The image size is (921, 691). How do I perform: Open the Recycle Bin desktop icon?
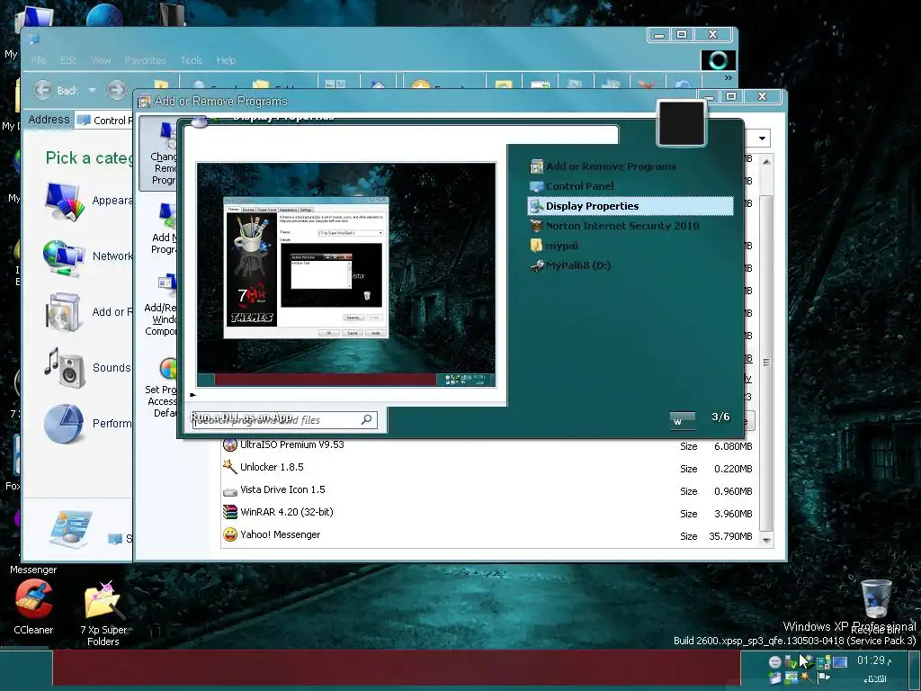click(x=876, y=598)
